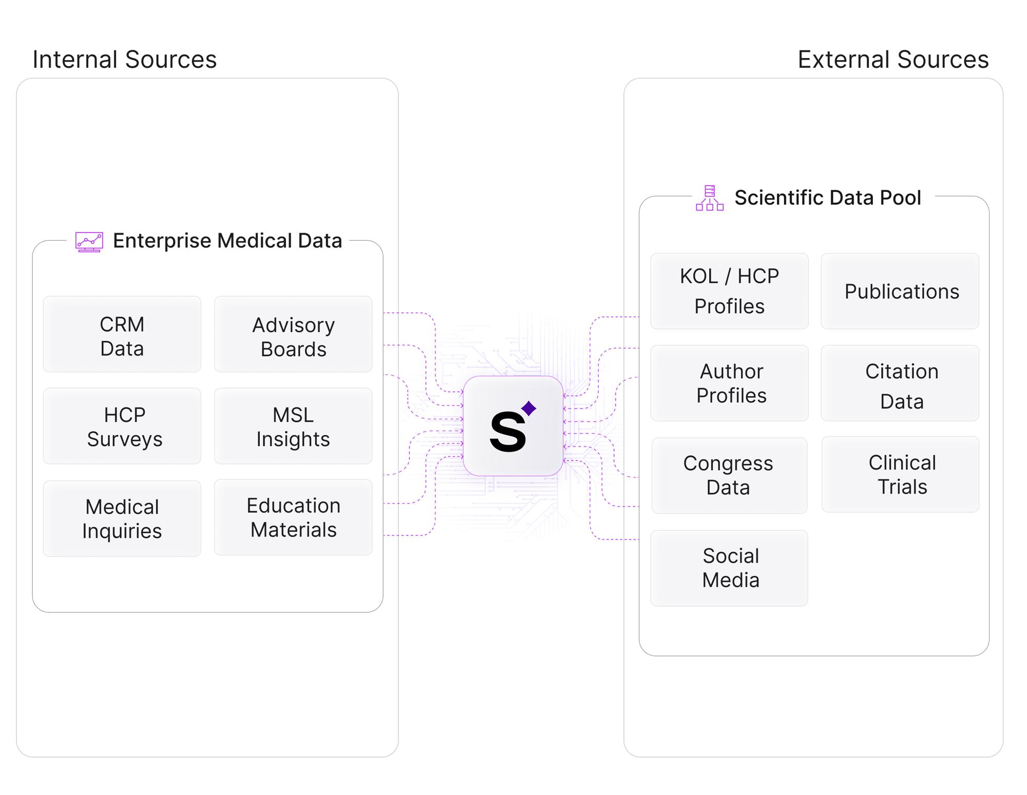This screenshot has height=795, width=1027.
Task: Open the Education Materials tile
Action: tap(293, 517)
